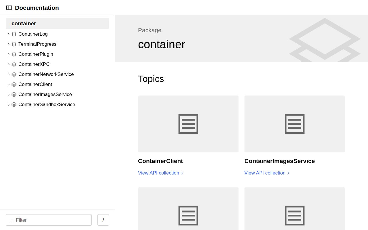Select the container root item in sidebar
Viewport: 368px width, 230px height.
coord(57,23)
